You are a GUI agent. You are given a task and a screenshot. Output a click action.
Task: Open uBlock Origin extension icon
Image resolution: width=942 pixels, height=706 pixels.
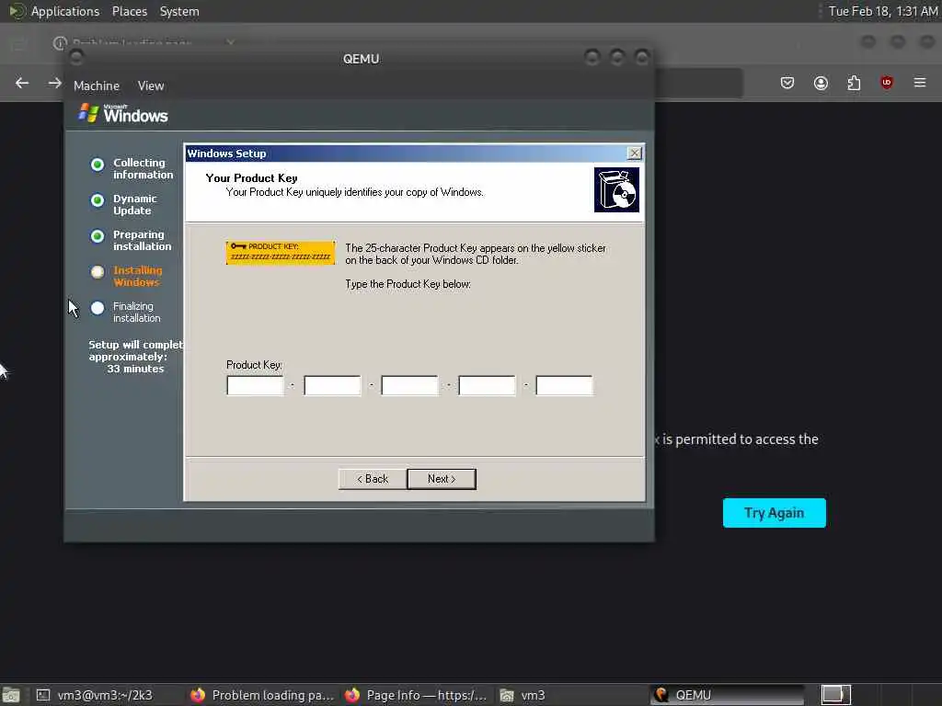pyautogui.click(x=886, y=83)
